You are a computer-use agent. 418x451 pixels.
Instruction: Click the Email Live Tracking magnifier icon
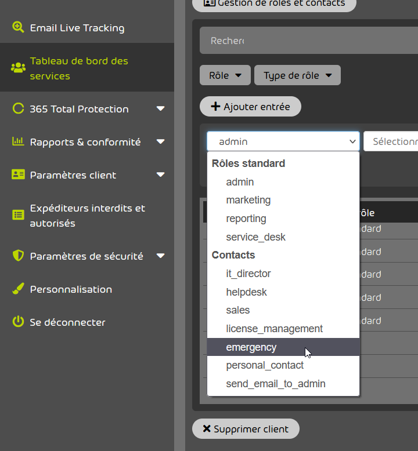(x=18, y=27)
